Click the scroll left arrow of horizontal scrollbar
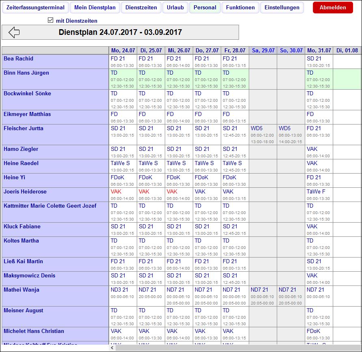This screenshot has width=362, height=352. pyautogui.click(x=112, y=348)
